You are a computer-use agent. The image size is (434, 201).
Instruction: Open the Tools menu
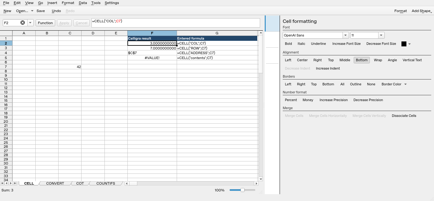[x=96, y=3]
